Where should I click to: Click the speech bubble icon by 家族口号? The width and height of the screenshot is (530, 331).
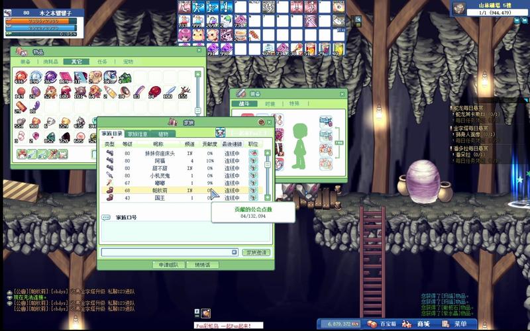106,218
